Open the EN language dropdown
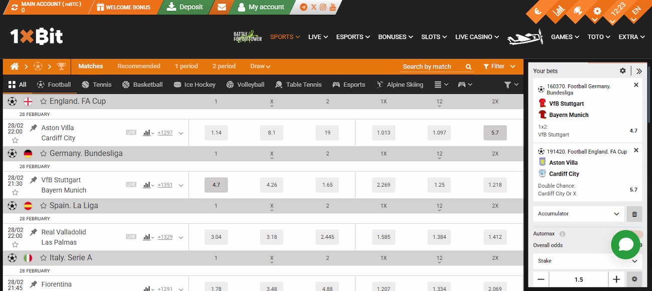 [x=637, y=11]
